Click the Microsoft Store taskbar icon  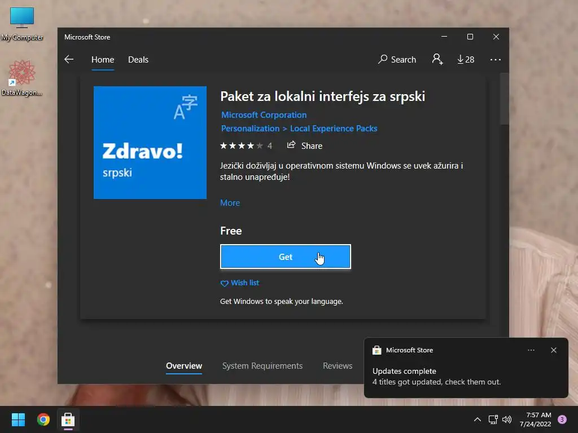click(68, 419)
